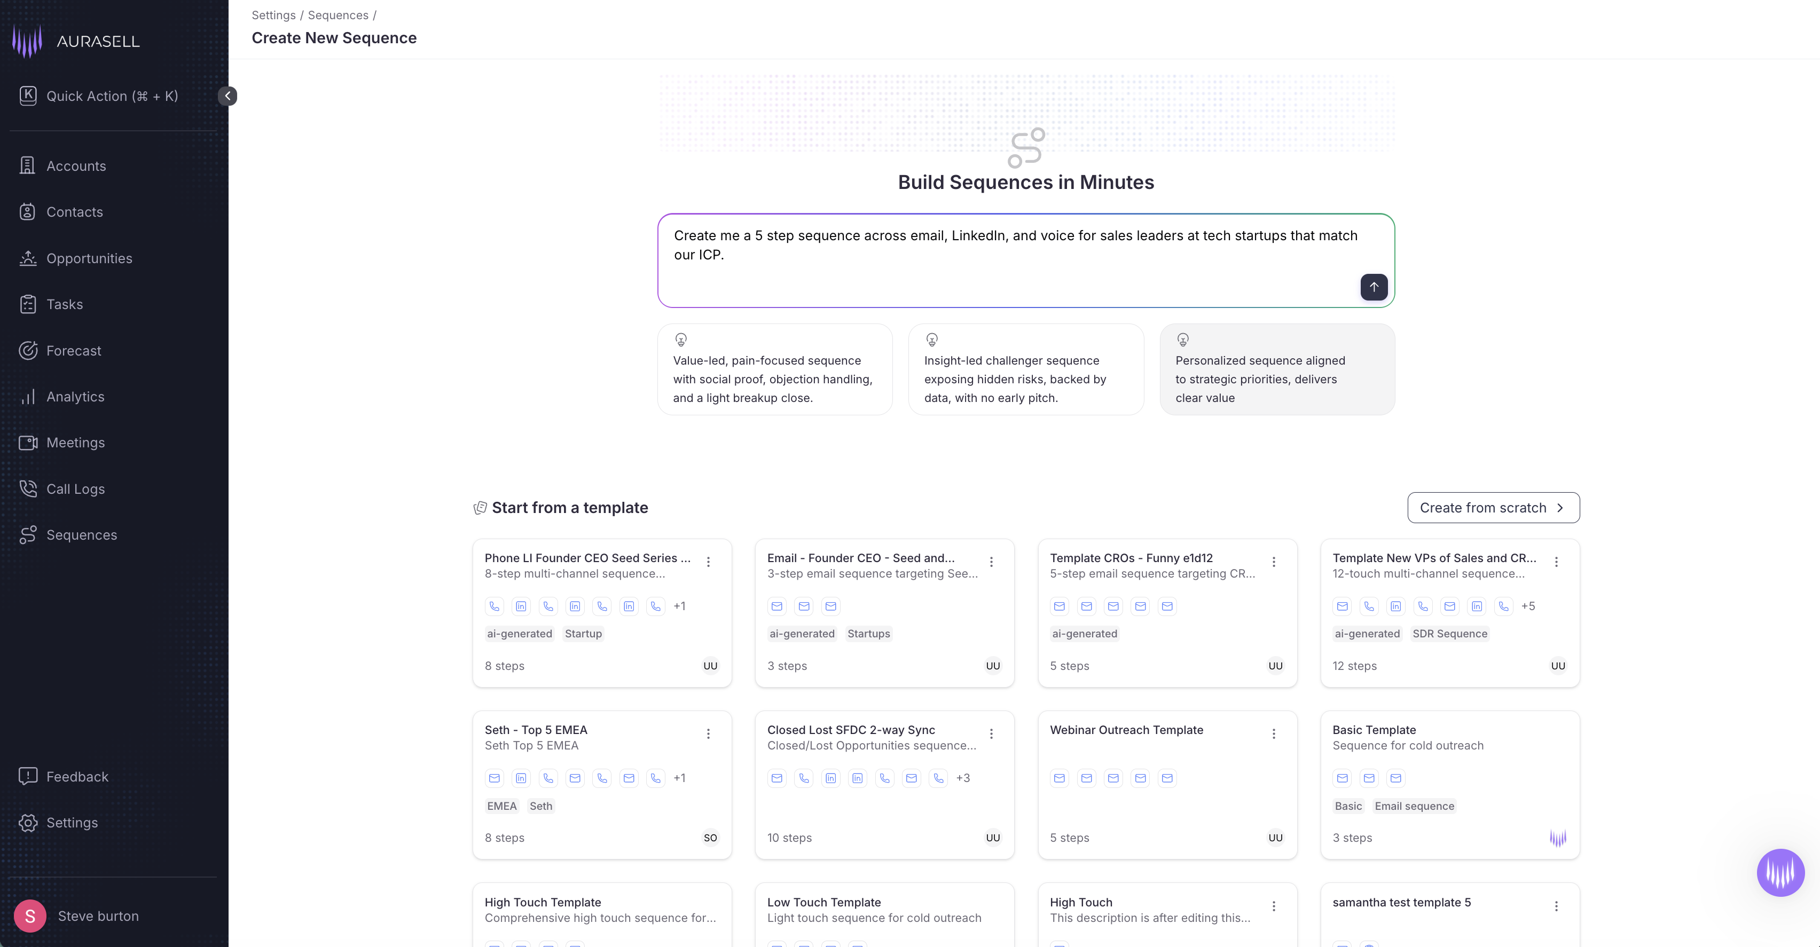
Task: Open the Feedback icon in sidebar
Action: pos(28,776)
